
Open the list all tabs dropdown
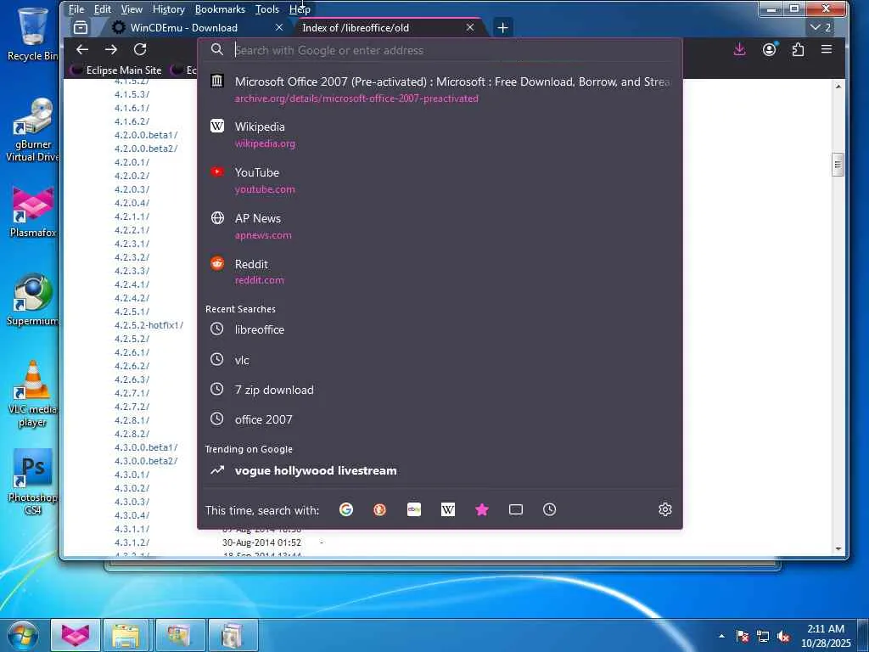coord(821,27)
